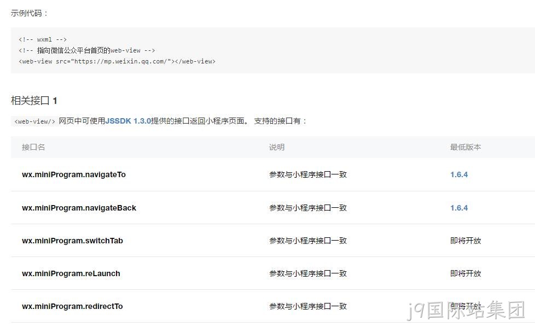Select wx.miniProgram.navigateTo interface name

[74, 174]
